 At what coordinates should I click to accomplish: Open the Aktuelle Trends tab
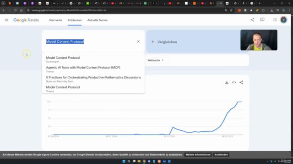(98, 20)
